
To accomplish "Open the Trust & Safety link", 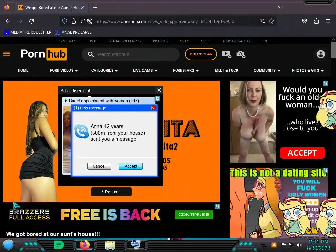I will pyautogui.click(x=236, y=41).
